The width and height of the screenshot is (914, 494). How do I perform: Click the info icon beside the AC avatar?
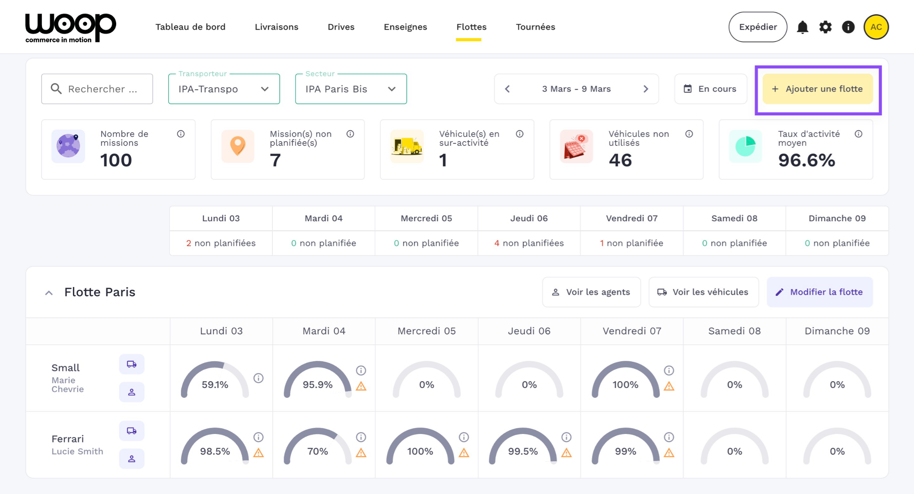coord(848,27)
